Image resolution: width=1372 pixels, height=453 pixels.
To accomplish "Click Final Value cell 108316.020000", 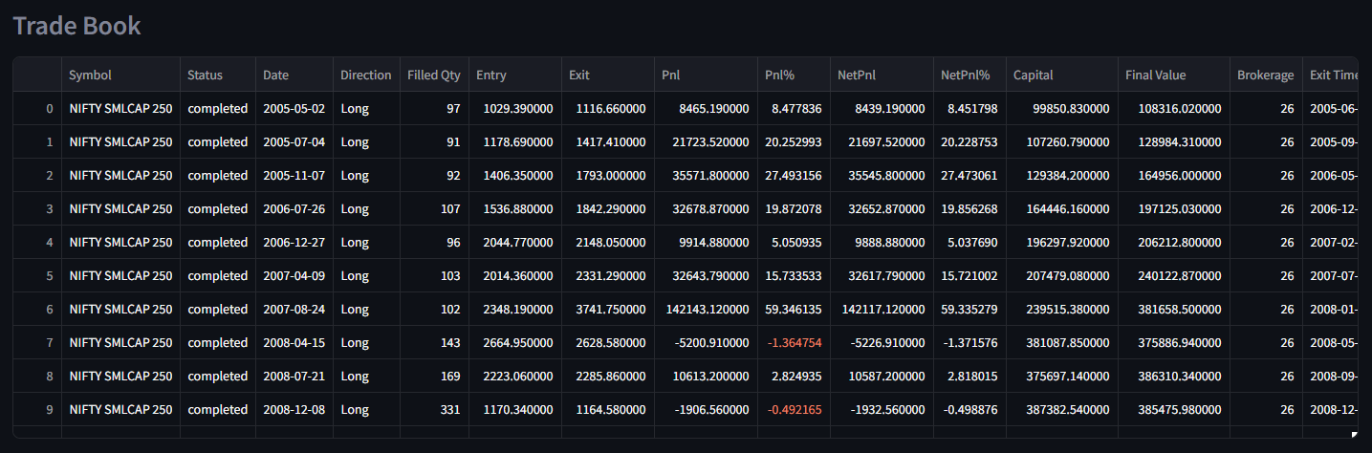I will tap(1174, 109).
